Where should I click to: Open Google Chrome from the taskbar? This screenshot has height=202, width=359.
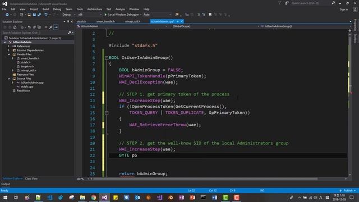[94, 198]
